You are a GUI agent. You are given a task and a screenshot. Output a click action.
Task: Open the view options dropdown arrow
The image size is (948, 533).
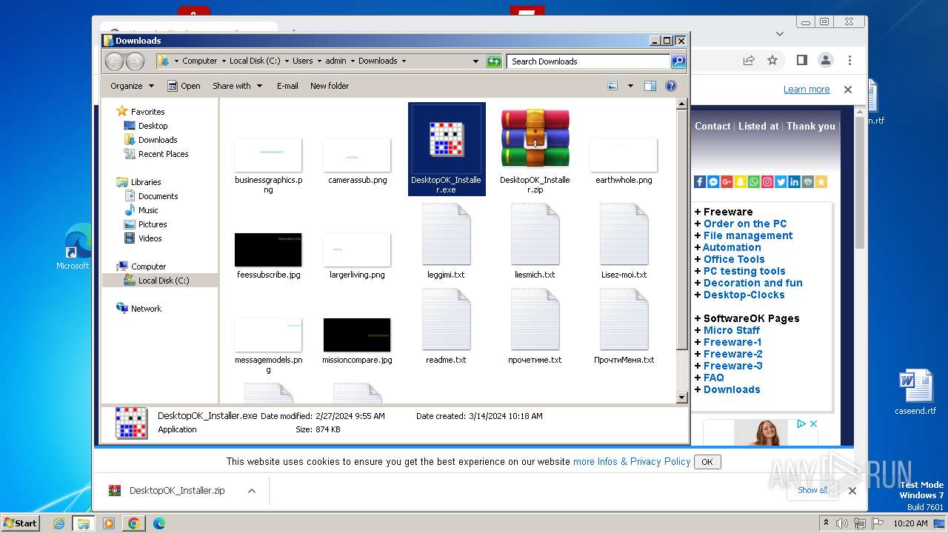coord(630,86)
